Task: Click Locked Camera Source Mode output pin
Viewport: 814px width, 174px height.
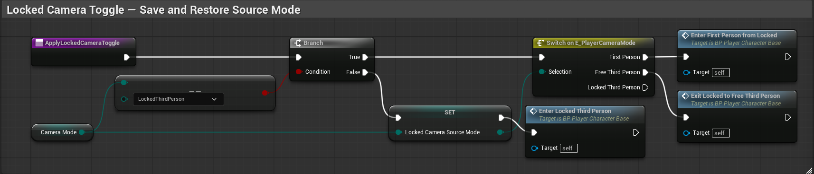Action: tap(500, 132)
